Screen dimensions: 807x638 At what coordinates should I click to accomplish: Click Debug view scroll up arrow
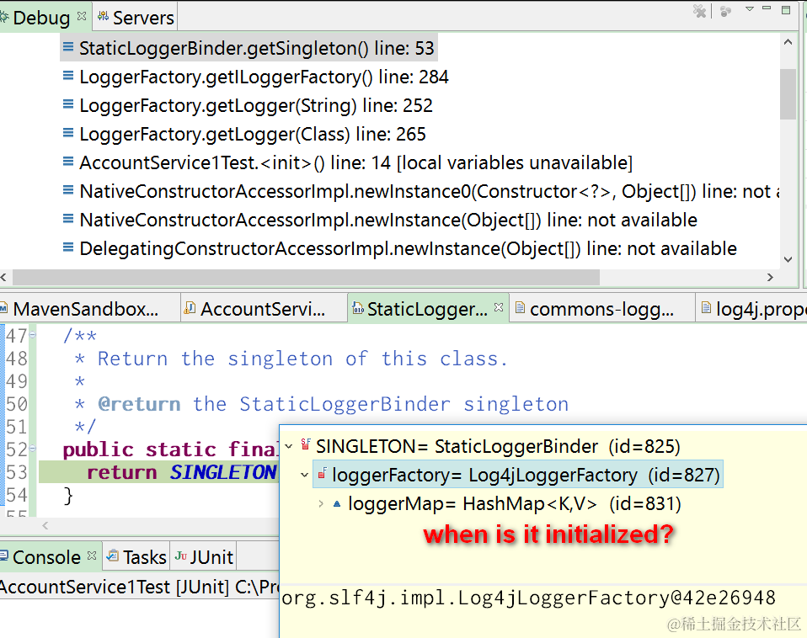[788, 43]
